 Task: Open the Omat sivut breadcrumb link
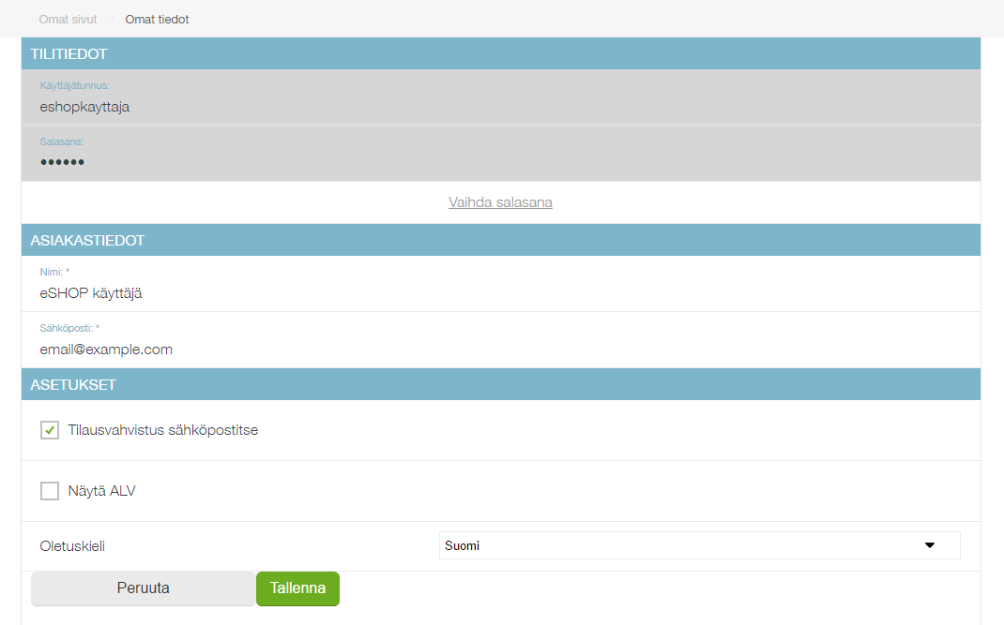pos(68,19)
